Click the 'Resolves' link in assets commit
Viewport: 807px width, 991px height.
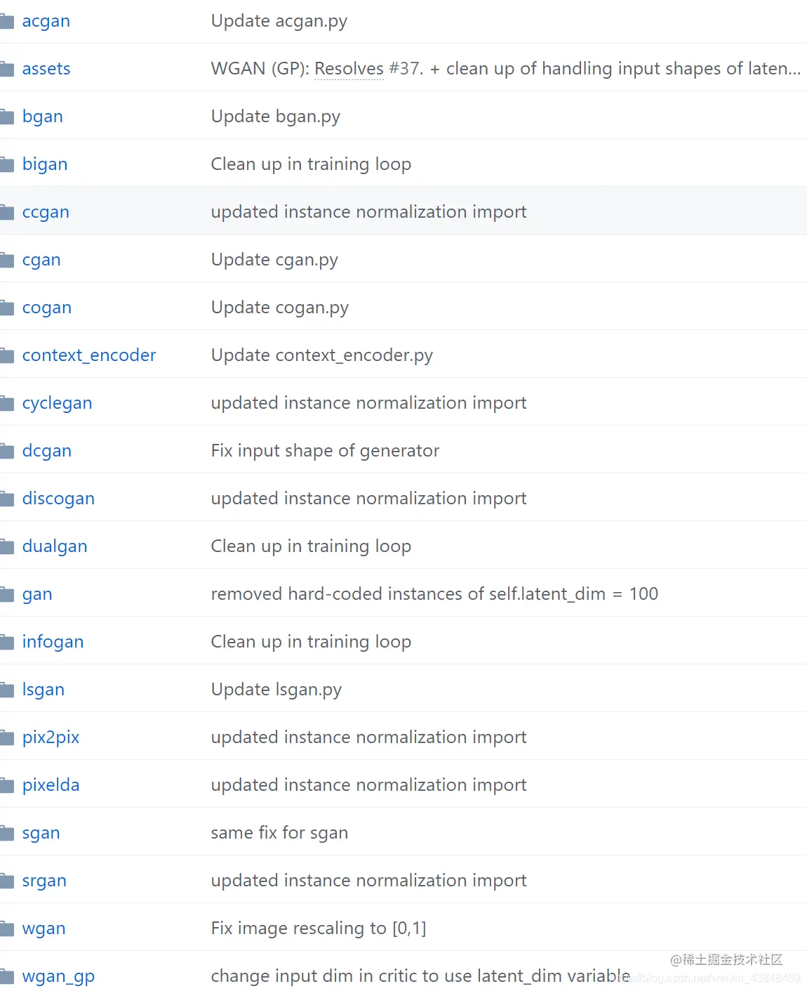tap(349, 69)
